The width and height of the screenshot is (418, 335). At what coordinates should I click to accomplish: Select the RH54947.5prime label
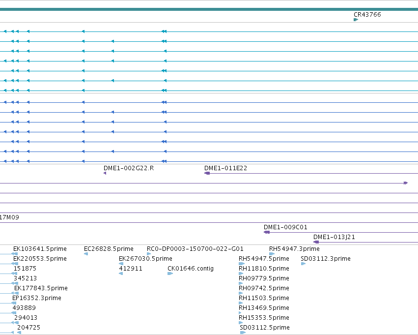click(x=264, y=259)
